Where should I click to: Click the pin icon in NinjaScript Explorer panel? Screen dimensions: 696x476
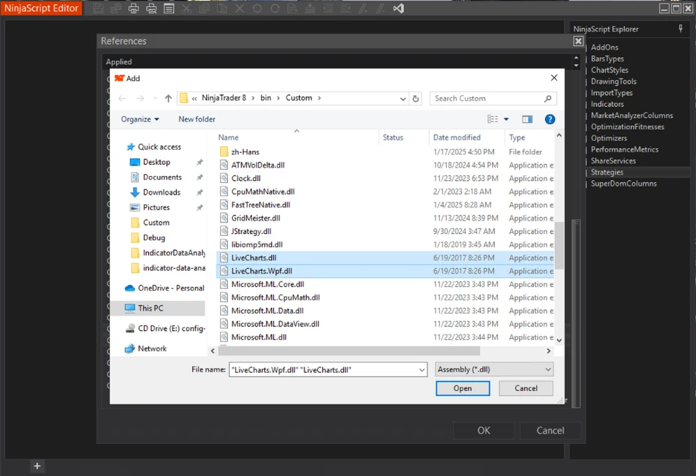pyautogui.click(x=681, y=29)
